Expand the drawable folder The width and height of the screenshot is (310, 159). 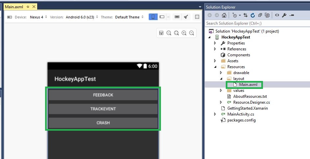click(221, 73)
